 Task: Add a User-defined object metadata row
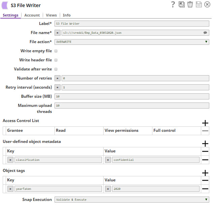coord(205,144)
